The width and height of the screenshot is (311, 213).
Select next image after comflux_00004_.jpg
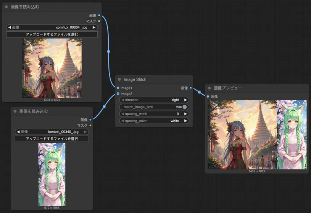(94, 27)
